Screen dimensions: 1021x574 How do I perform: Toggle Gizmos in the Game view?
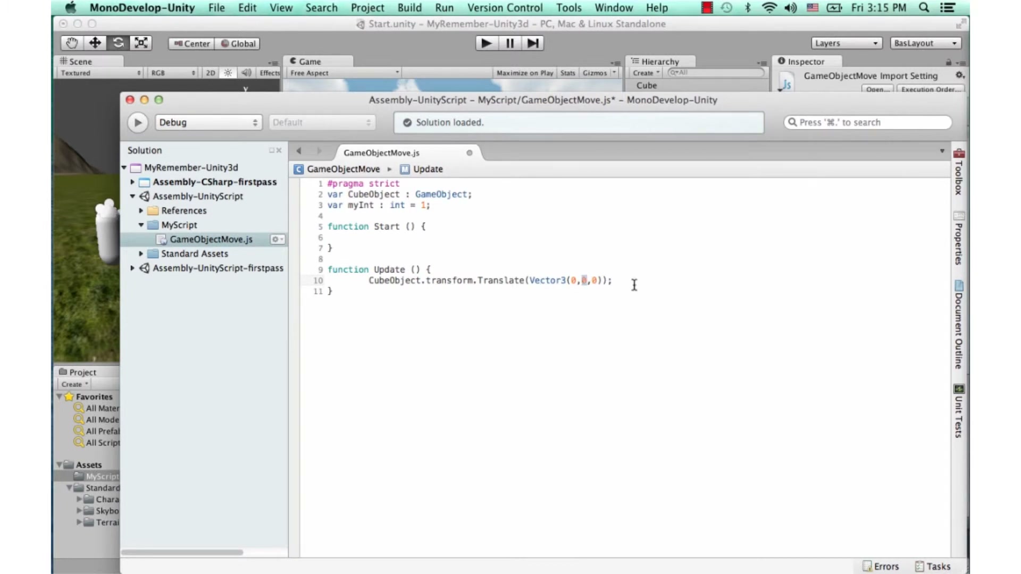coord(595,73)
